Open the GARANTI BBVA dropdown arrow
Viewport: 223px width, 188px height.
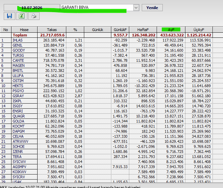(x=136, y=8)
